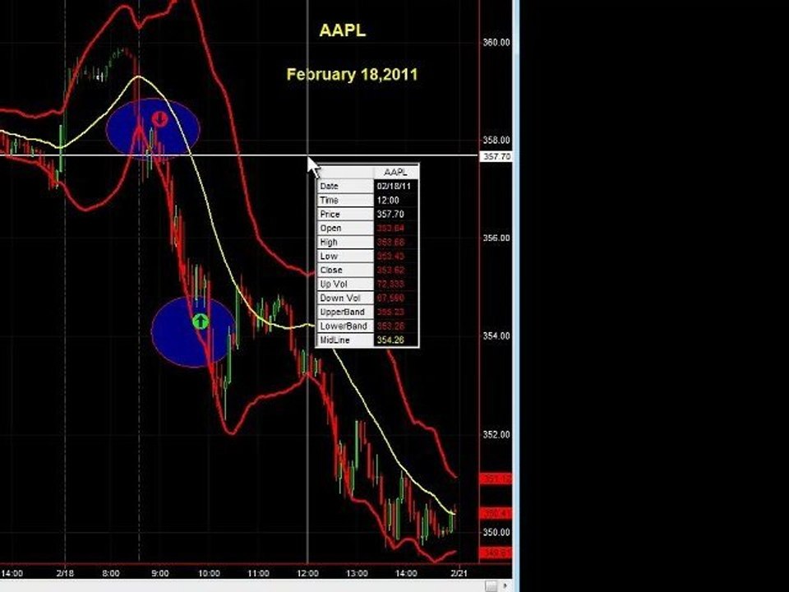The height and width of the screenshot is (592, 789).
Task: Click the horizontal scrollbar thumb
Action: 491,586
